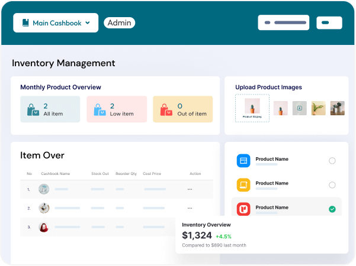356x266 pixels.
Task: Click the small white button at top right
Action: [329, 22]
